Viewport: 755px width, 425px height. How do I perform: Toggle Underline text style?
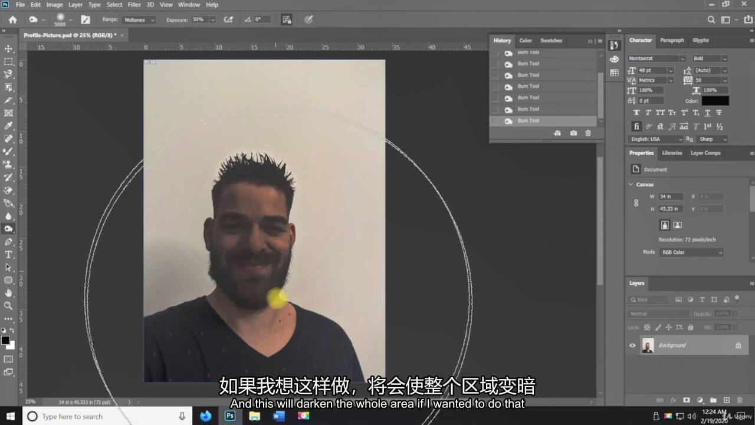708,113
